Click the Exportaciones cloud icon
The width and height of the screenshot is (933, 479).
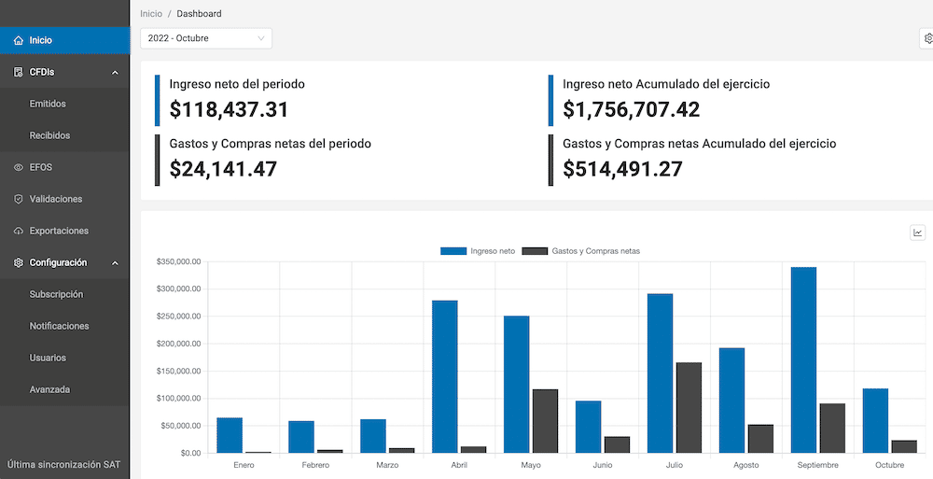(19, 232)
